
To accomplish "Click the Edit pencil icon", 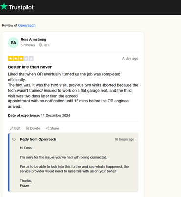I will [x=11, y=128].
